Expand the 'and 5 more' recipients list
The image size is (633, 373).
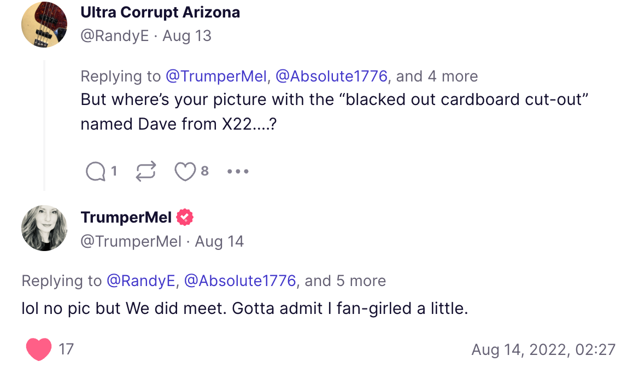[x=345, y=281]
